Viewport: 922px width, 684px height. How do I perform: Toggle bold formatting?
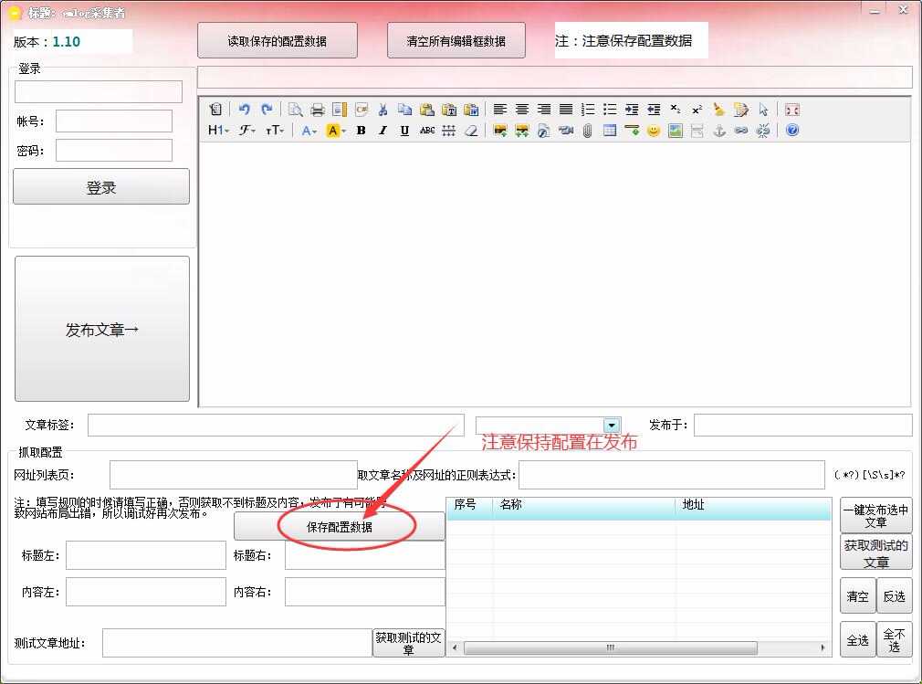click(x=361, y=130)
